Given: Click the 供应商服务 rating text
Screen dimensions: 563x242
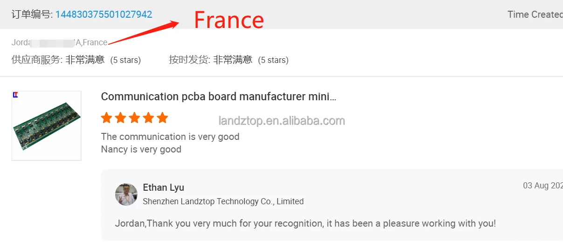Looking at the screenshot, I should (x=76, y=60).
